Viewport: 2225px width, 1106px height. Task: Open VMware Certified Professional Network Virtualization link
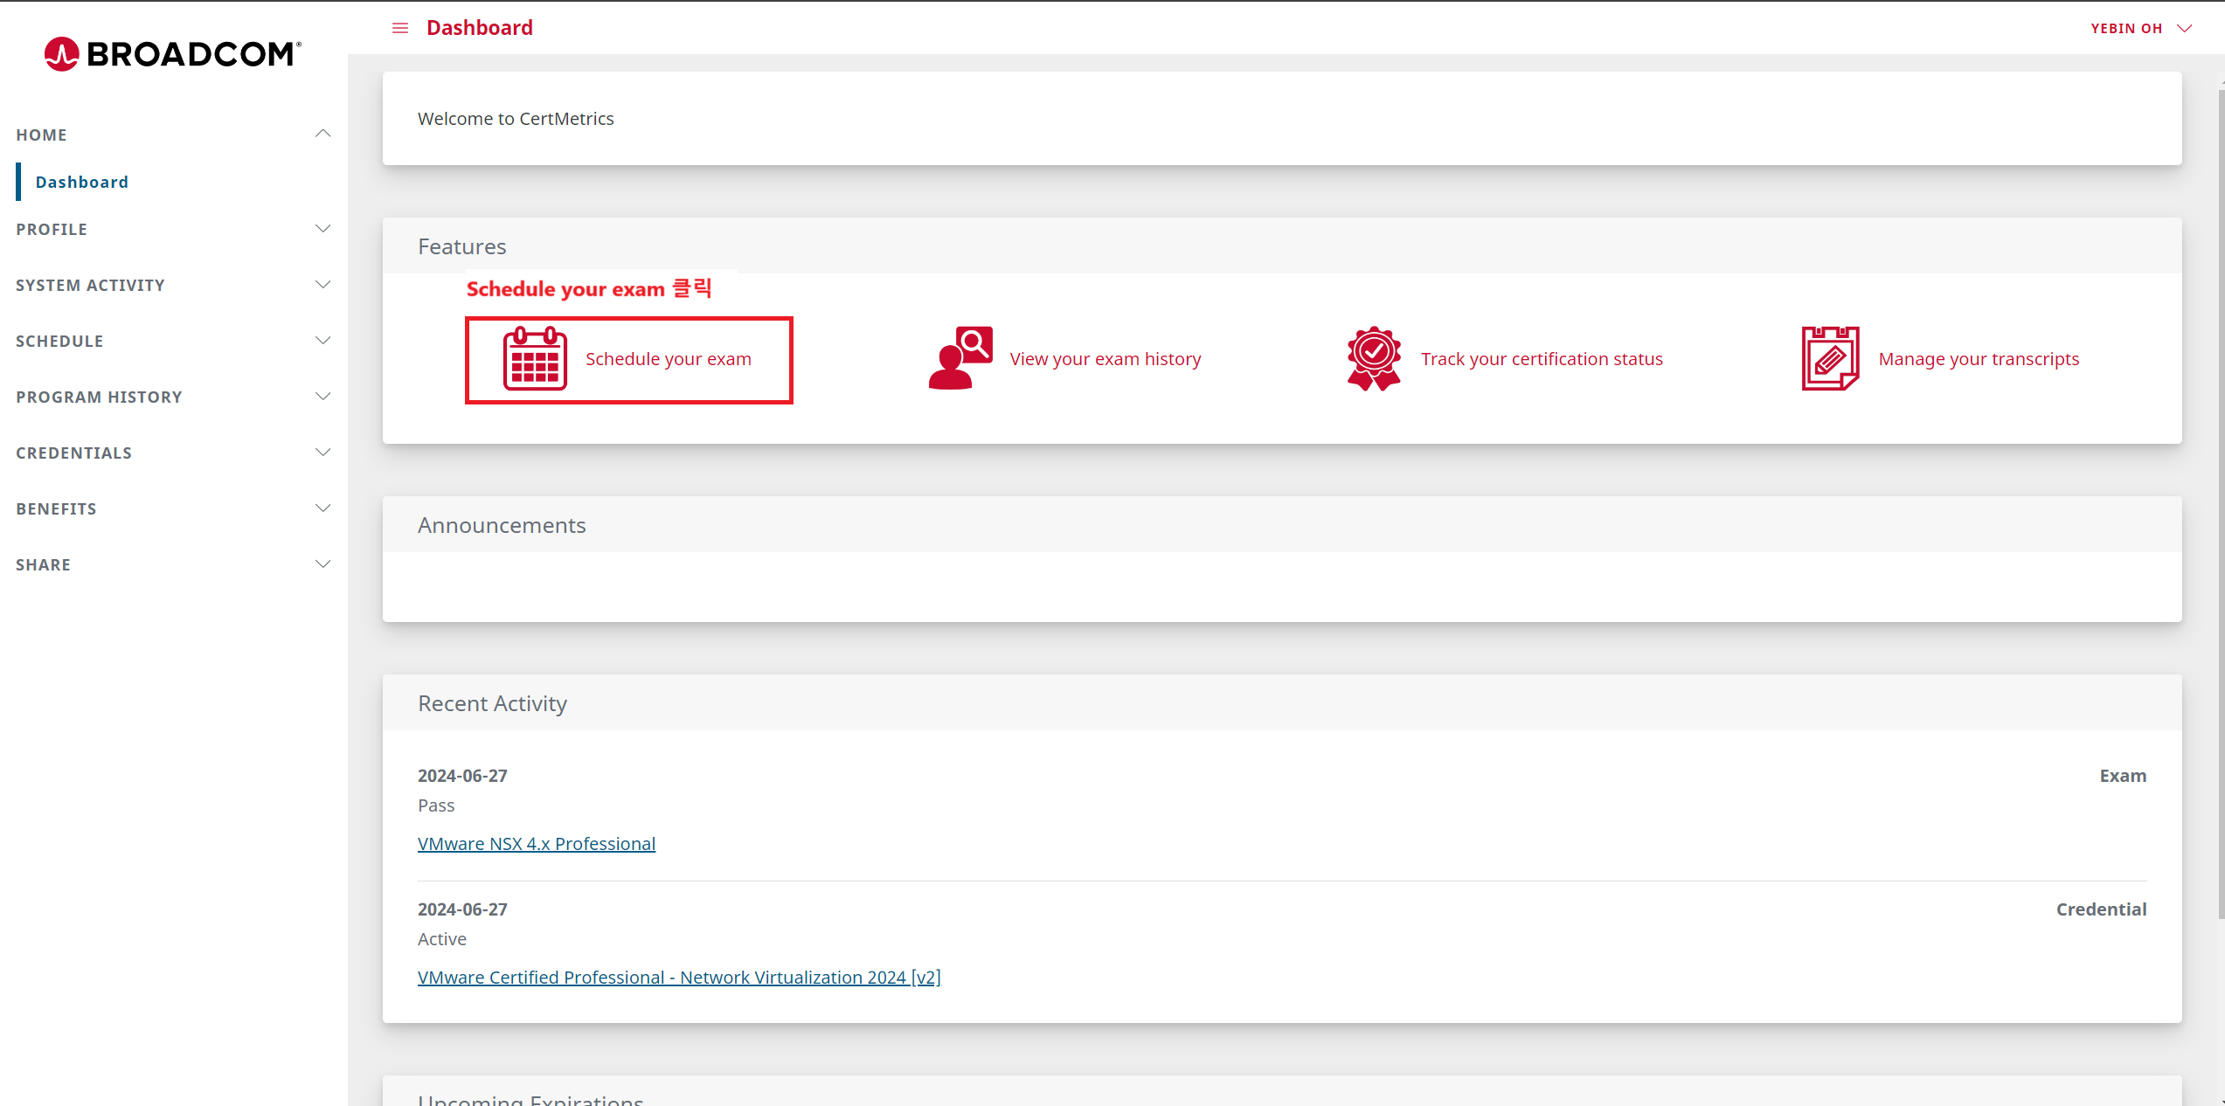tap(678, 978)
